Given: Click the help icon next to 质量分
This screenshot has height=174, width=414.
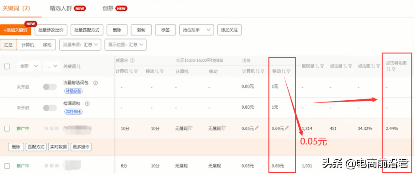Looking at the screenshot, I should point(132,60).
